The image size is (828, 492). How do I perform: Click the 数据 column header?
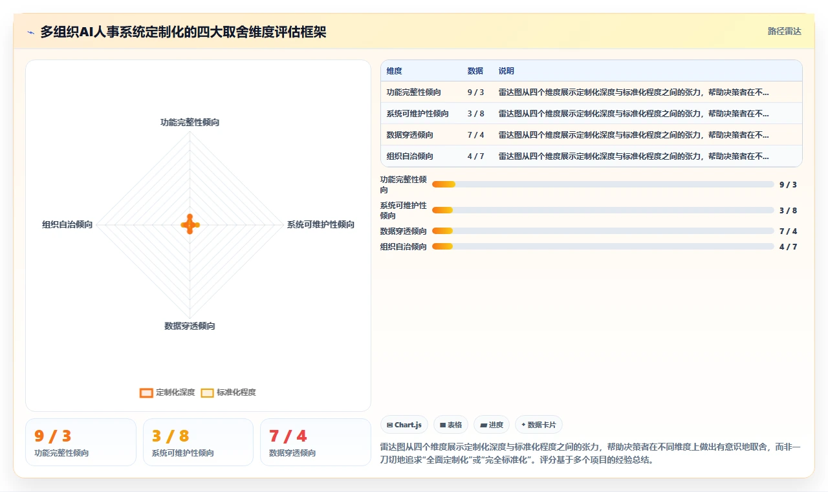coord(475,71)
